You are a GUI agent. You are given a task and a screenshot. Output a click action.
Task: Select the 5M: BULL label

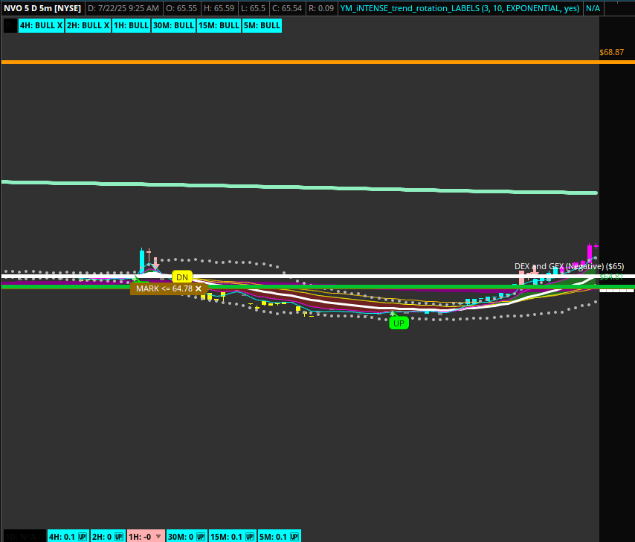(262, 25)
